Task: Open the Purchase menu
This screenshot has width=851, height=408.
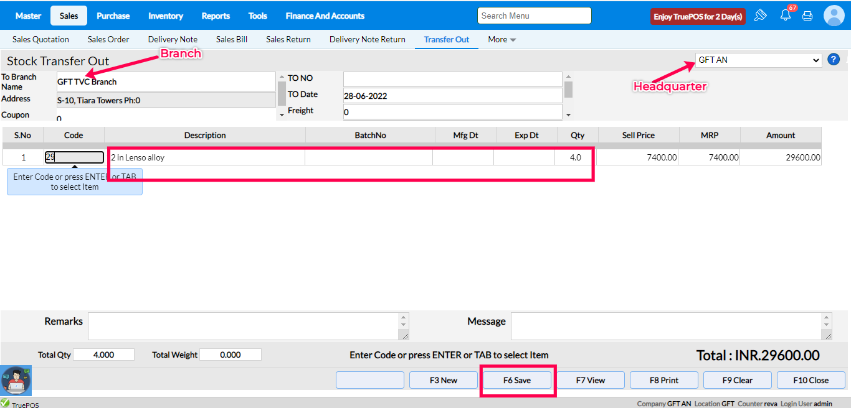Action: 113,16
